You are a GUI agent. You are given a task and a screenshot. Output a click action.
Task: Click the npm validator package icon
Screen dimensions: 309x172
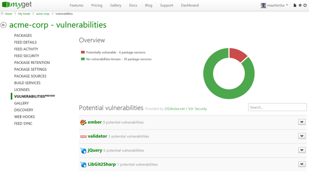coord(83,136)
